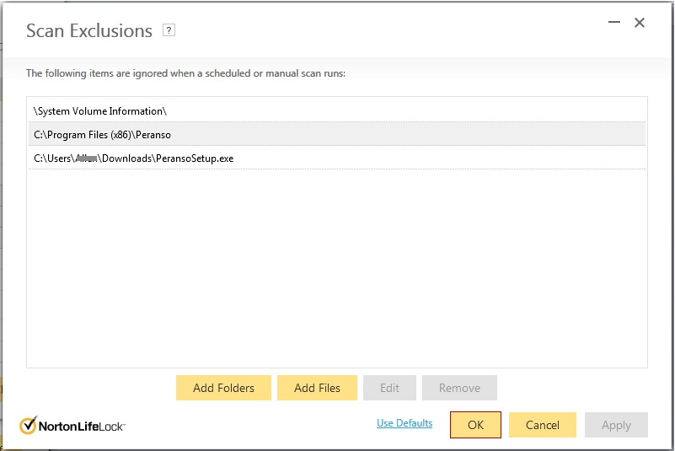Viewport: 675px width, 451px height.
Task: Click the greyed-out Edit button
Action: tap(389, 388)
